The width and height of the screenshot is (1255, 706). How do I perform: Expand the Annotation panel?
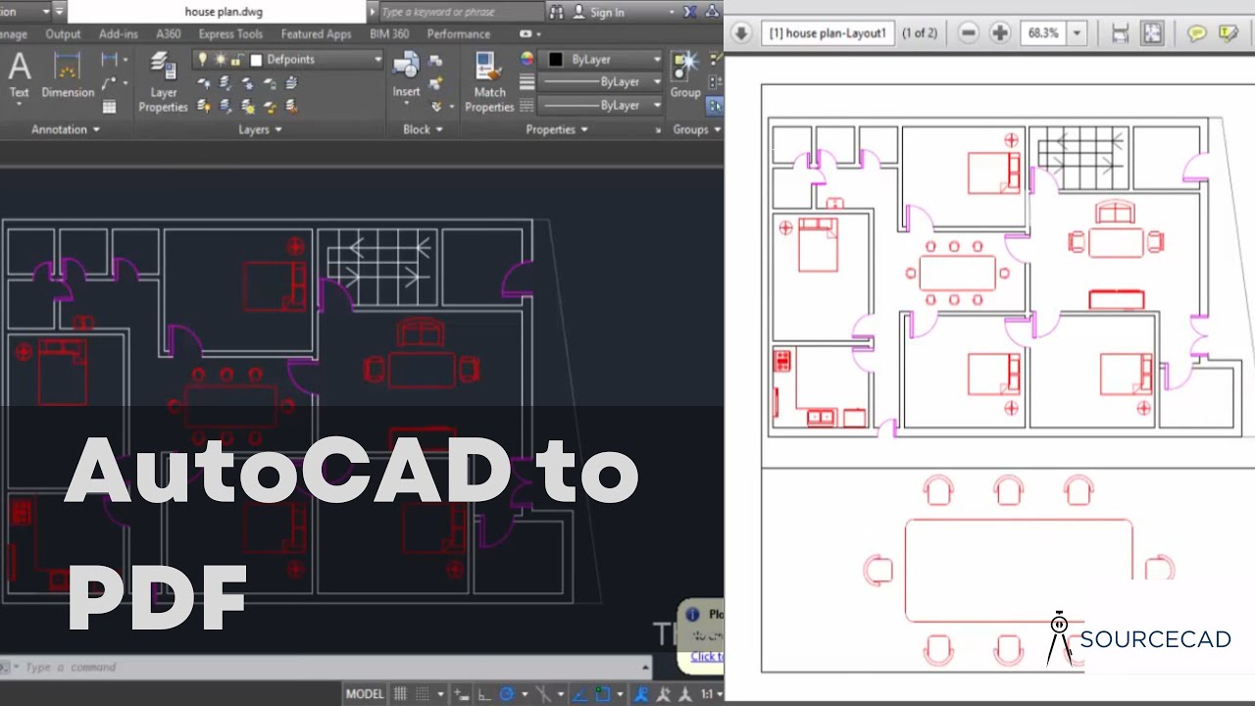[66, 129]
